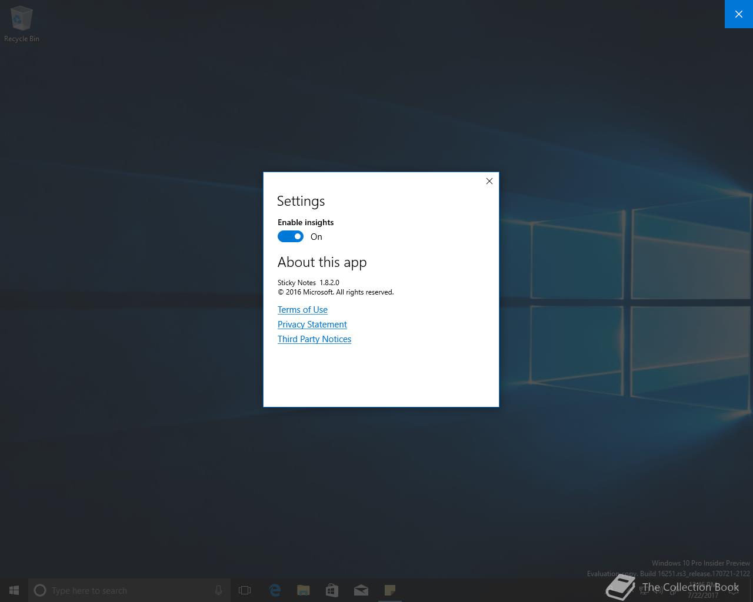This screenshot has height=602, width=753.
Task: Open the Microsoft Store taskbar icon
Action: [332, 590]
